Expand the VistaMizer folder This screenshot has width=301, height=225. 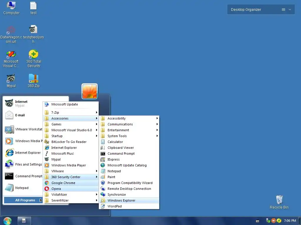(71, 195)
